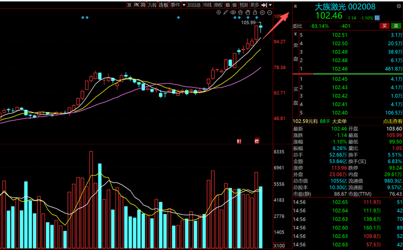Viewport: 403px width, 250px height.
Task: Click the isolated blue diamond event marker mid-chart
Action: point(178,17)
